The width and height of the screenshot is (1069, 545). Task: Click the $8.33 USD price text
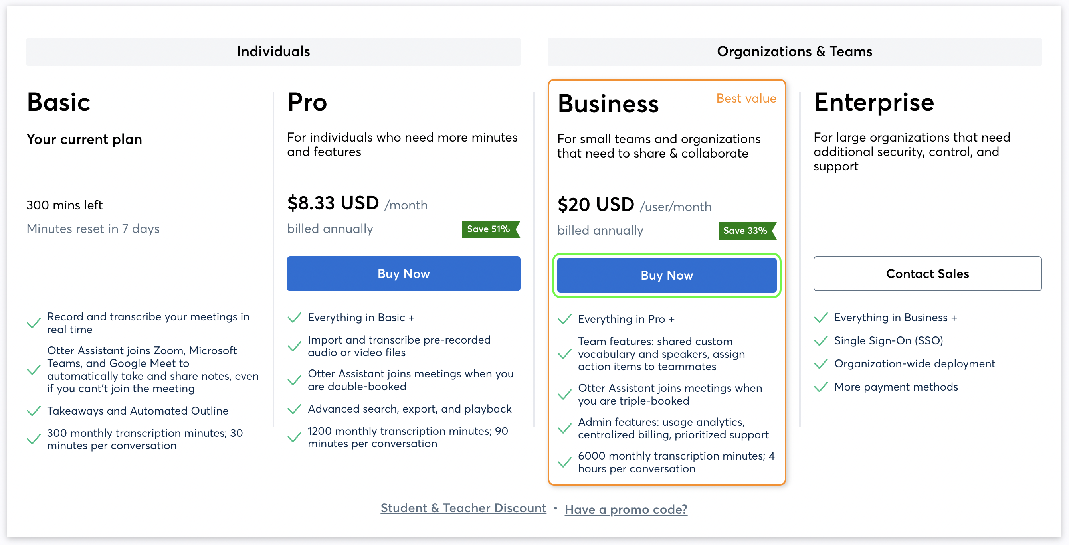[x=333, y=203]
